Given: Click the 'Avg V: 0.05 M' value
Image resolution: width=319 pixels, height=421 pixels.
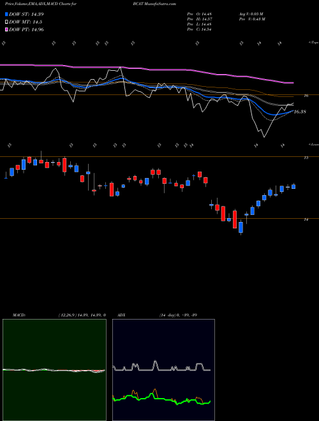Looking at the screenshot, I should [252, 14].
